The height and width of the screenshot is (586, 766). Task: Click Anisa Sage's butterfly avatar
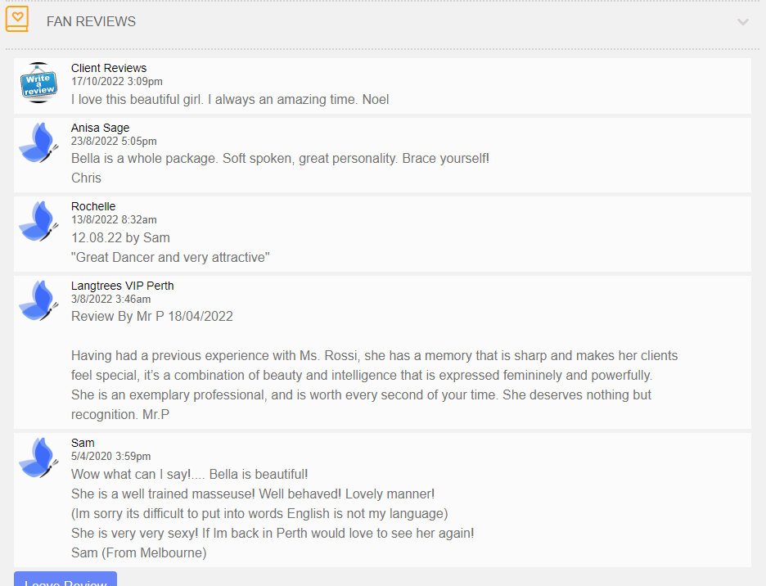(x=38, y=142)
